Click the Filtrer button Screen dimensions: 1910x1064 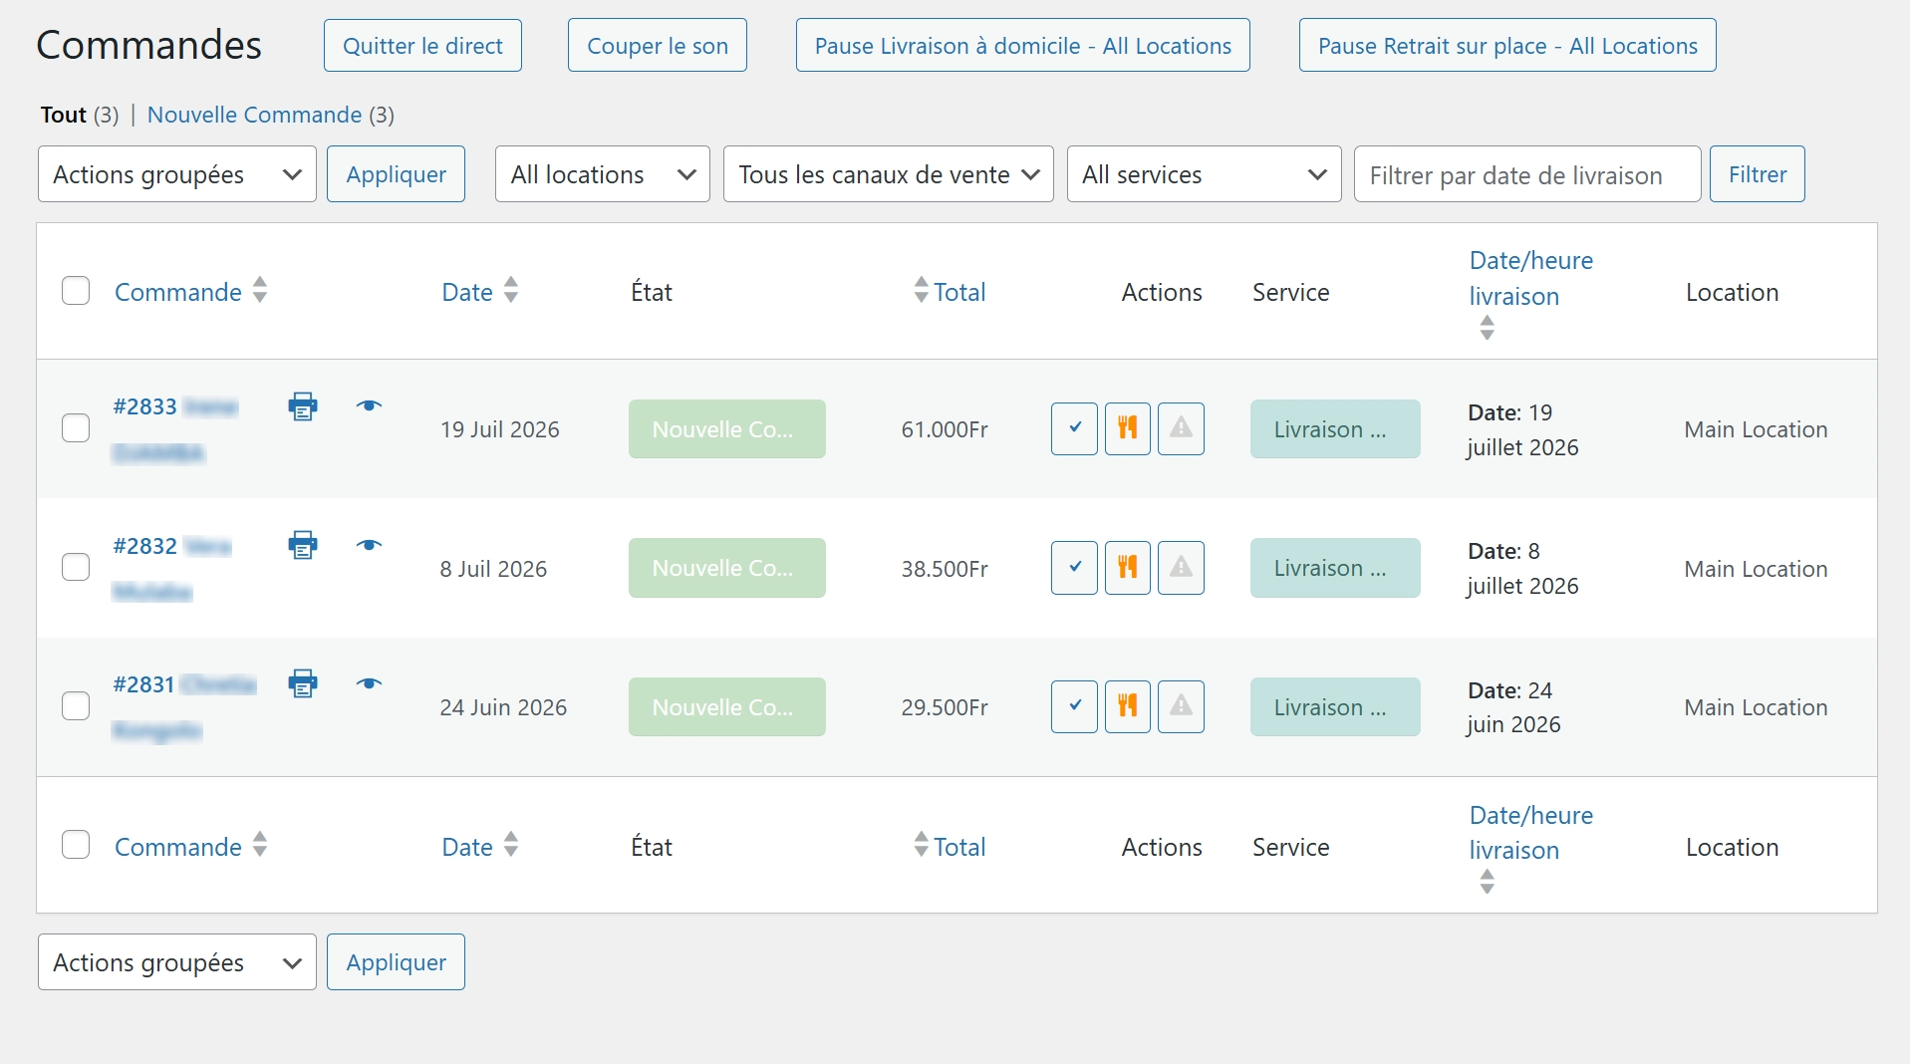1758,174
